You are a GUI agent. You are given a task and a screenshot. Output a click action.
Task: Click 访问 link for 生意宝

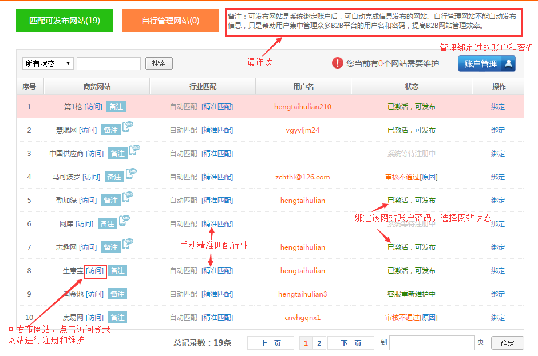tap(96, 271)
